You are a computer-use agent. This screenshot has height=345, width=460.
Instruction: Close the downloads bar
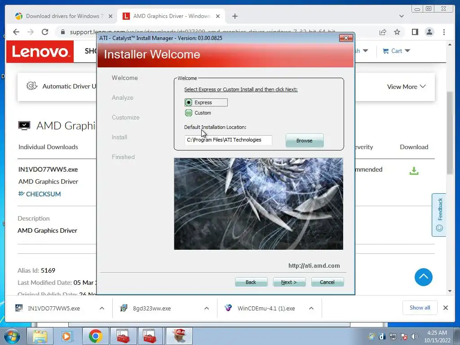pos(445,308)
